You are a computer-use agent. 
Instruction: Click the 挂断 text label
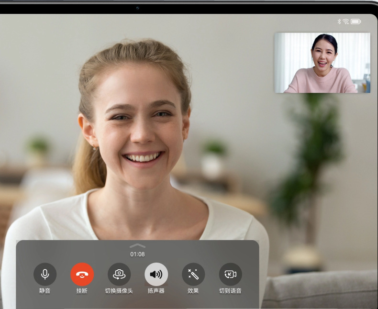82,291
